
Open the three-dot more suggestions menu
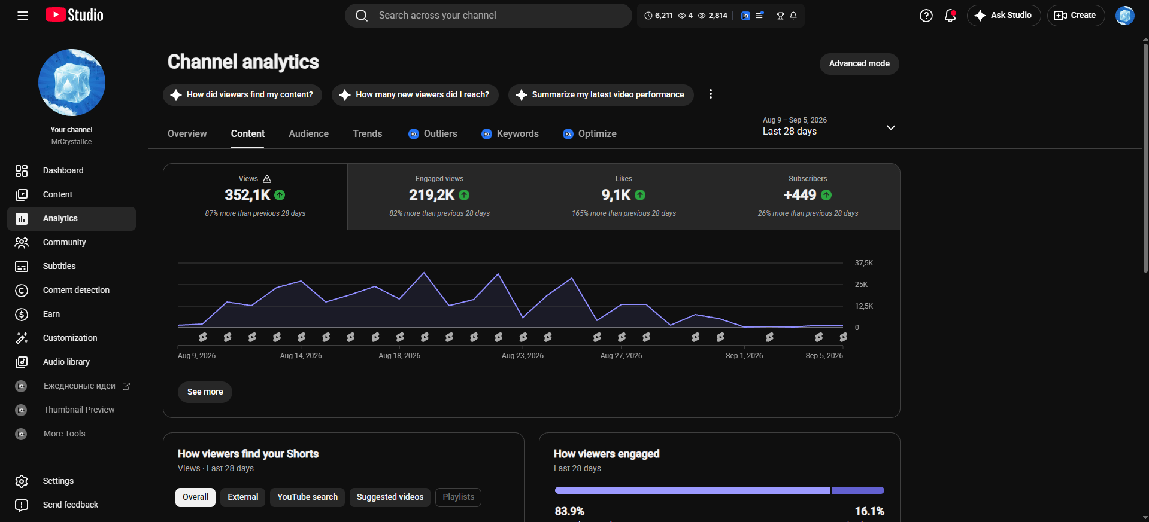[x=710, y=94]
